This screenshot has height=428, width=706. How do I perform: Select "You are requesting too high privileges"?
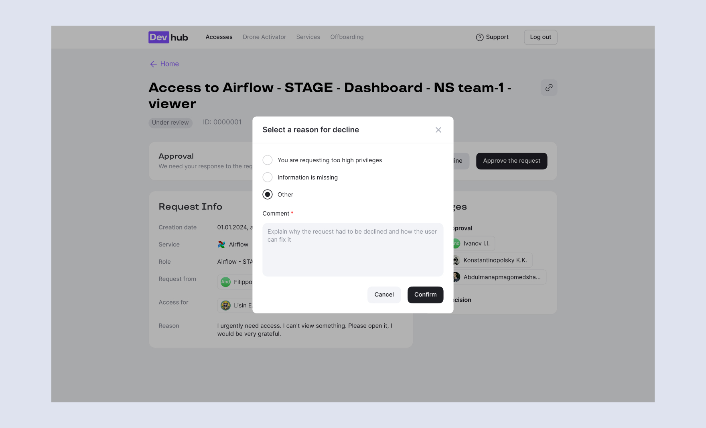268,160
